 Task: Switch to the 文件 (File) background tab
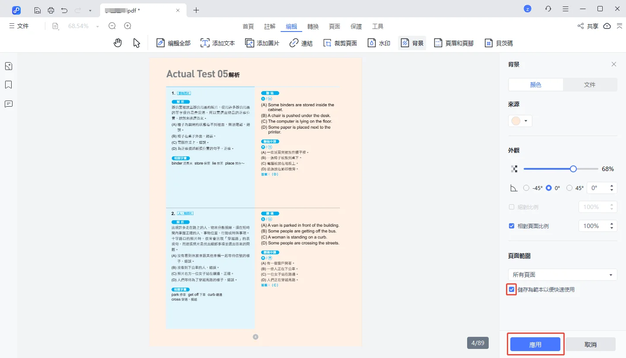[589, 85]
